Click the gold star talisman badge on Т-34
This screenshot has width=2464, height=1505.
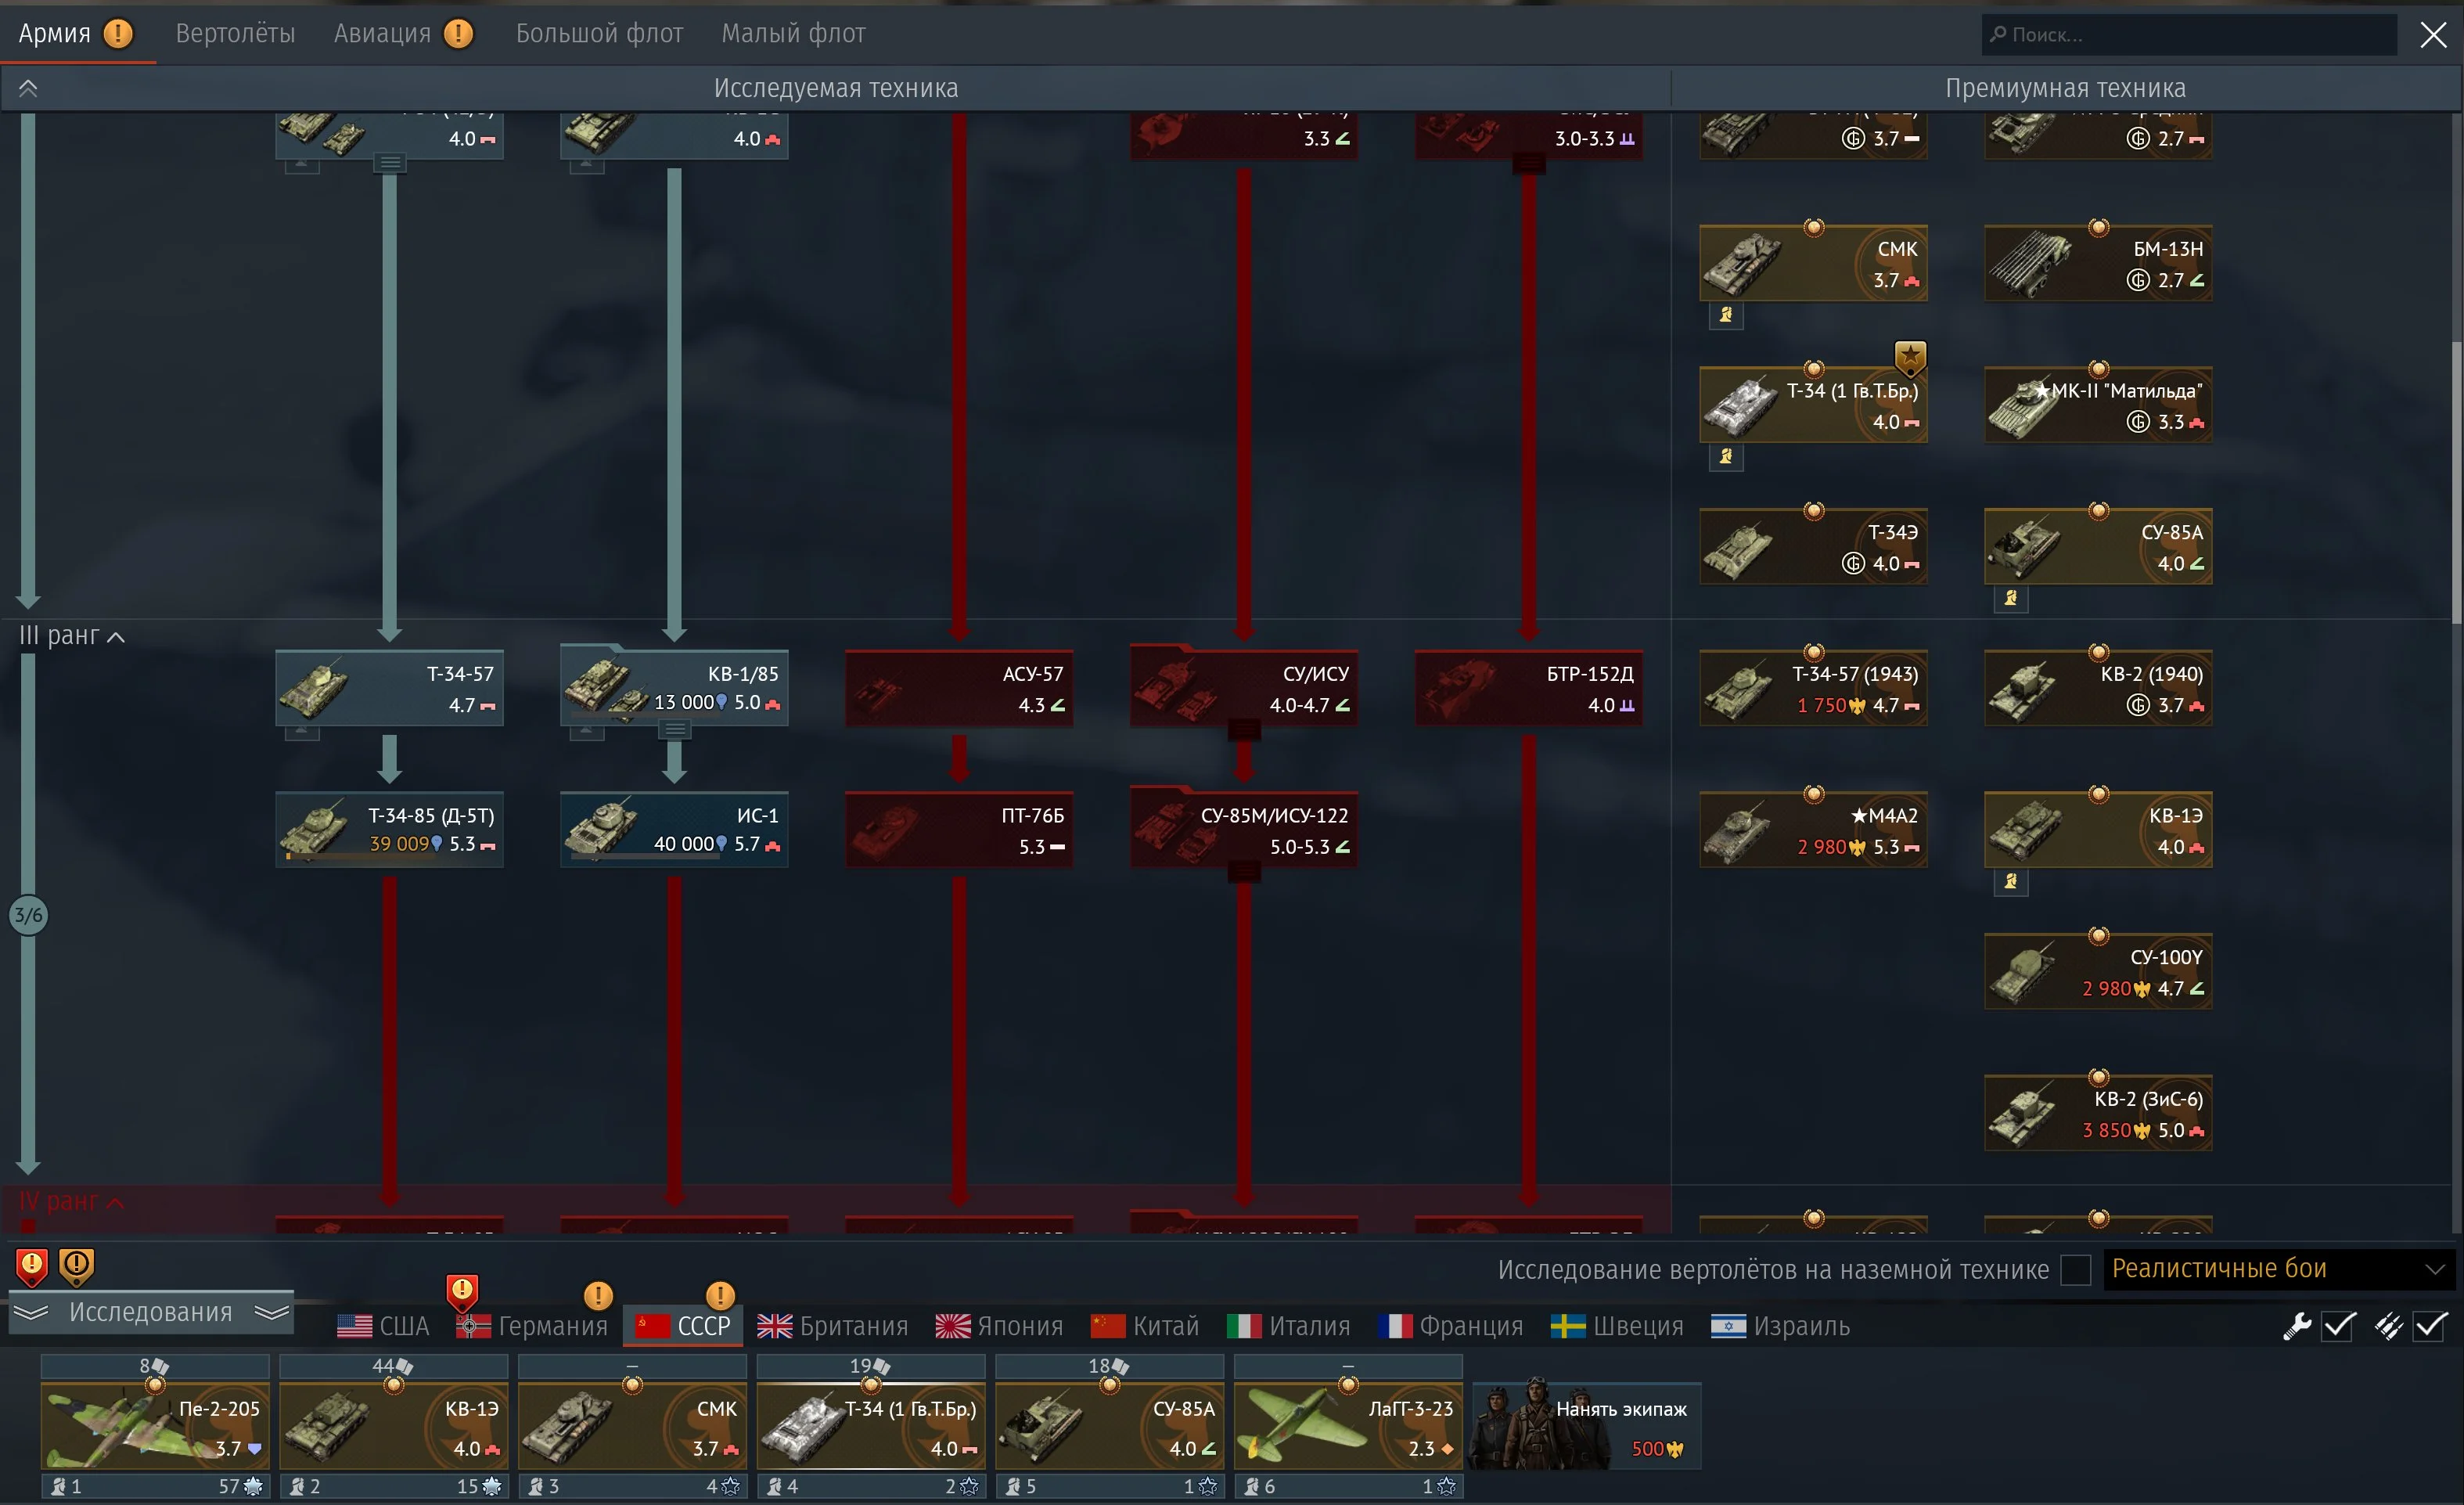tap(1910, 356)
